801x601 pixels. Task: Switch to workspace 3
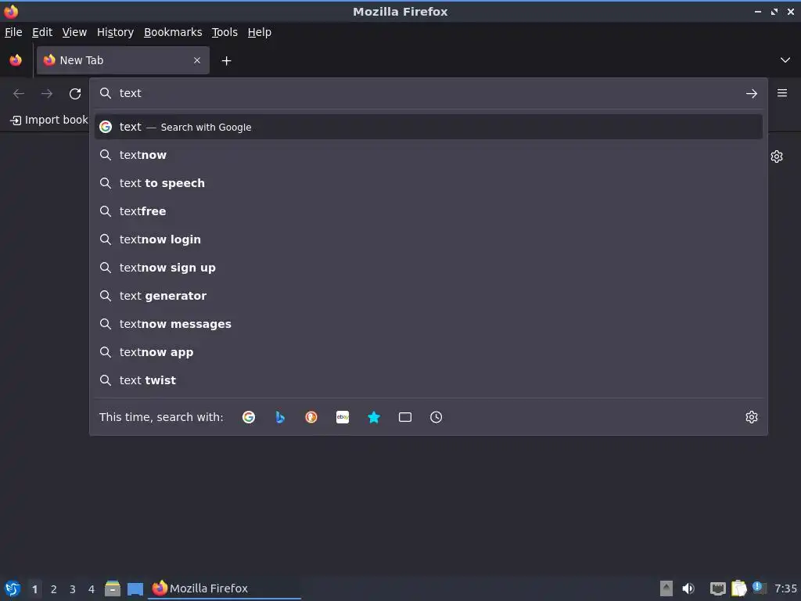coord(73,589)
